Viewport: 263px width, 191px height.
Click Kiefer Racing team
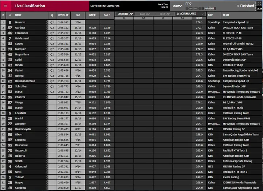[x=231, y=177]
